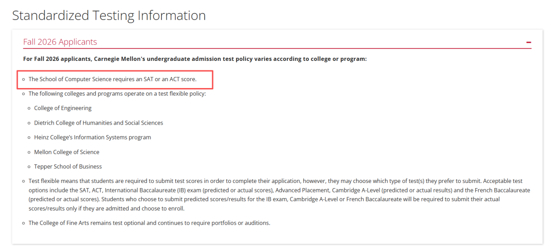Click the bullet before Dietrich College item
The width and height of the screenshot is (554, 249).
[29, 123]
